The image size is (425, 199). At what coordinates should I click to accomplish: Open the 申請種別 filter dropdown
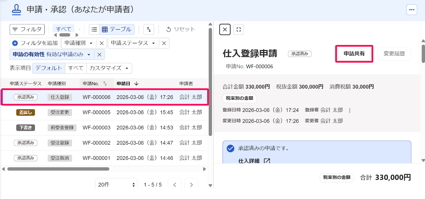click(79, 43)
